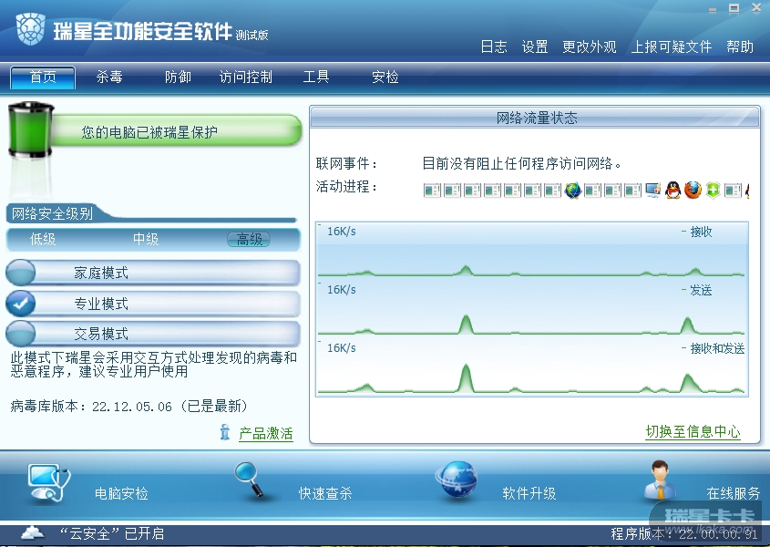Choose 交易模式 mode option

[153, 335]
